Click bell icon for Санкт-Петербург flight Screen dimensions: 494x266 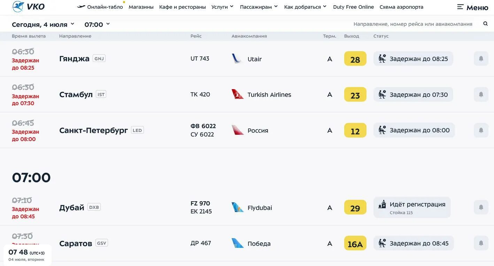click(481, 130)
